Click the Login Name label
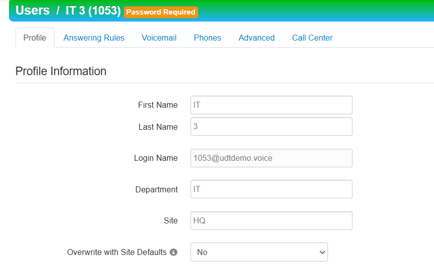434x267 pixels. point(155,158)
